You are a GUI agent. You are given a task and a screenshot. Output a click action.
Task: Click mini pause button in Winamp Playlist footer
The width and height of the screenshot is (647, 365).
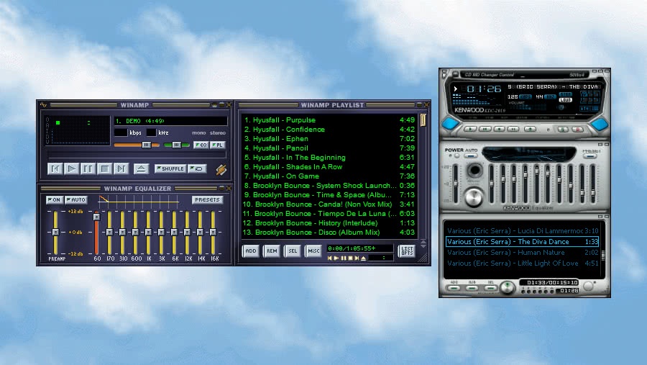[x=344, y=258]
